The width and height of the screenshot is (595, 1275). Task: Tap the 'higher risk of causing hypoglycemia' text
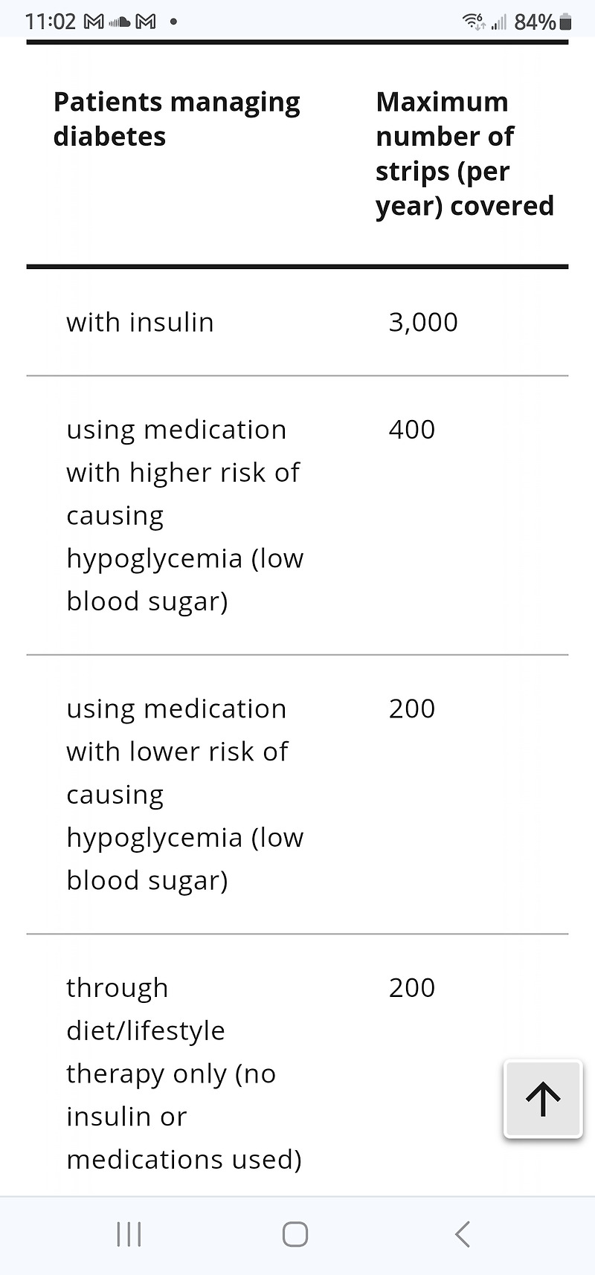(x=185, y=515)
